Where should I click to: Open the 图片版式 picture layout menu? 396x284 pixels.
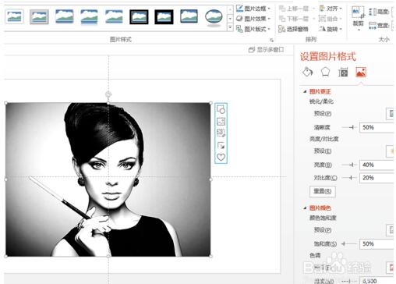pyautogui.click(x=253, y=29)
